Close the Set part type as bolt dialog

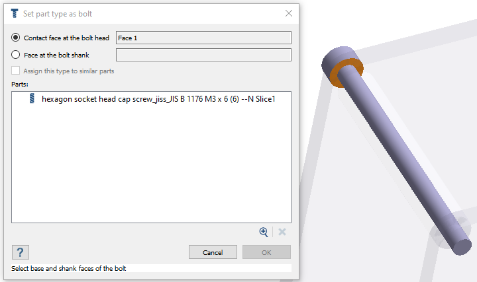coord(289,13)
